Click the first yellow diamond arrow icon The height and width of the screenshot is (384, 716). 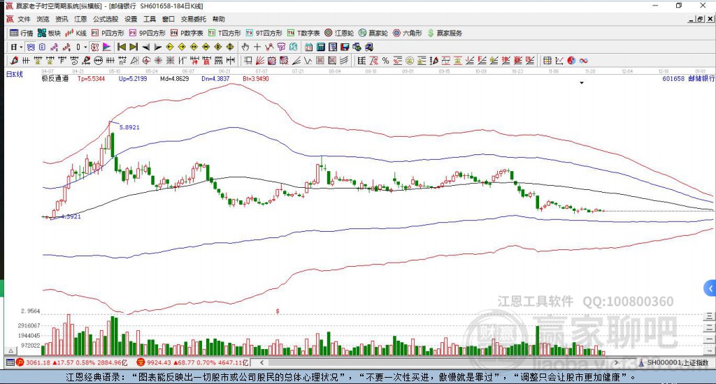tap(169, 47)
